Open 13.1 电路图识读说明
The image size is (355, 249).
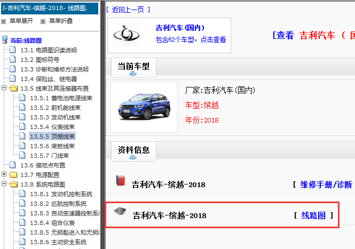tap(49, 50)
